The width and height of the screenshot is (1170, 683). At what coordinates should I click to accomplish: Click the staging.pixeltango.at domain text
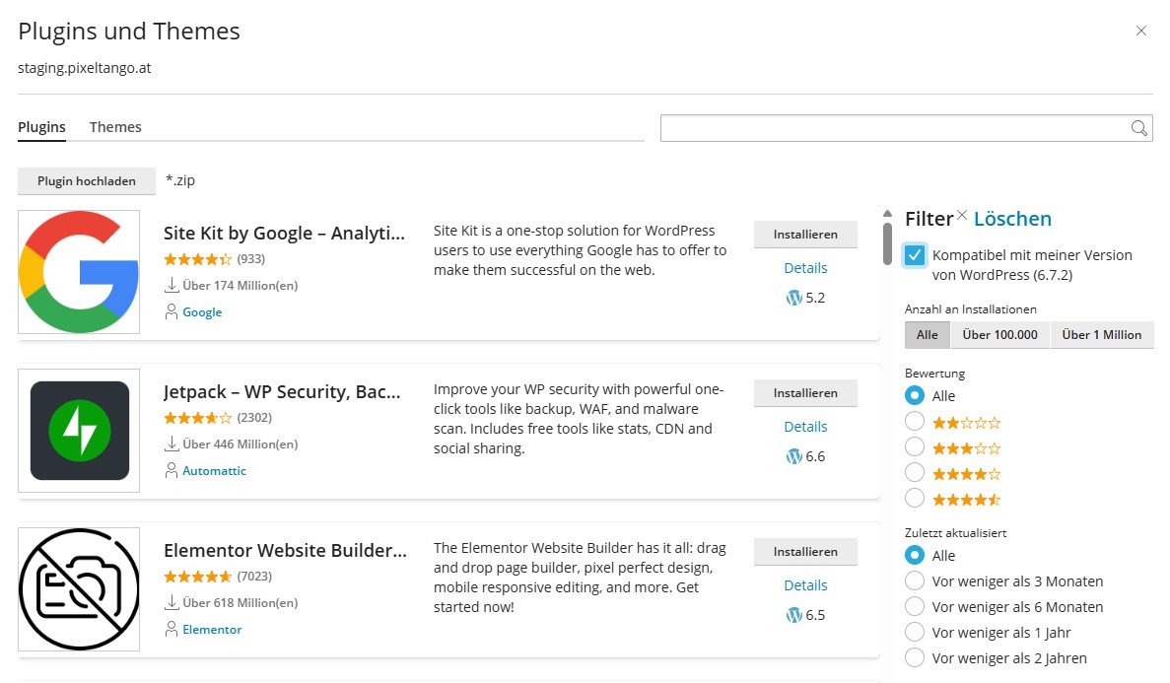coord(85,68)
